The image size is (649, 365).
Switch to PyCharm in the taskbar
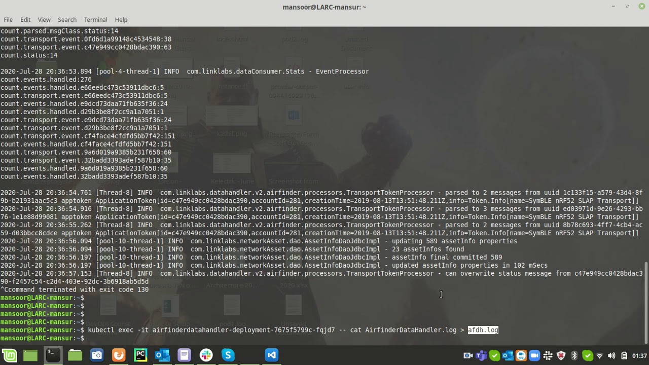click(140, 355)
